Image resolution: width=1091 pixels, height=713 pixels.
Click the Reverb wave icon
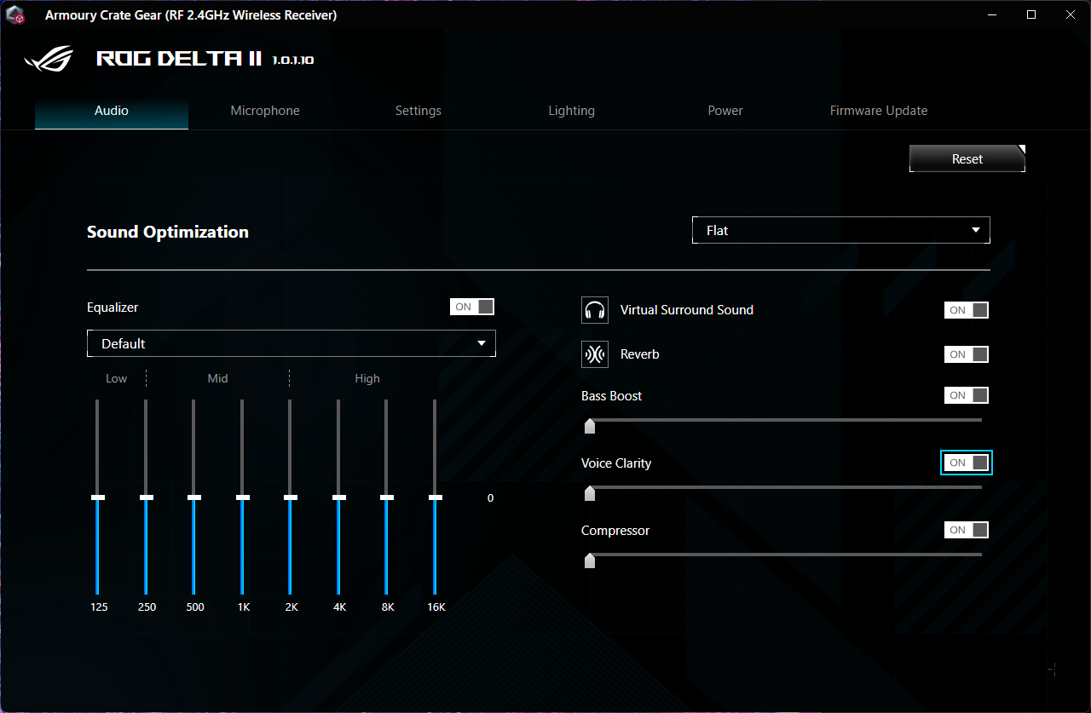click(x=595, y=354)
